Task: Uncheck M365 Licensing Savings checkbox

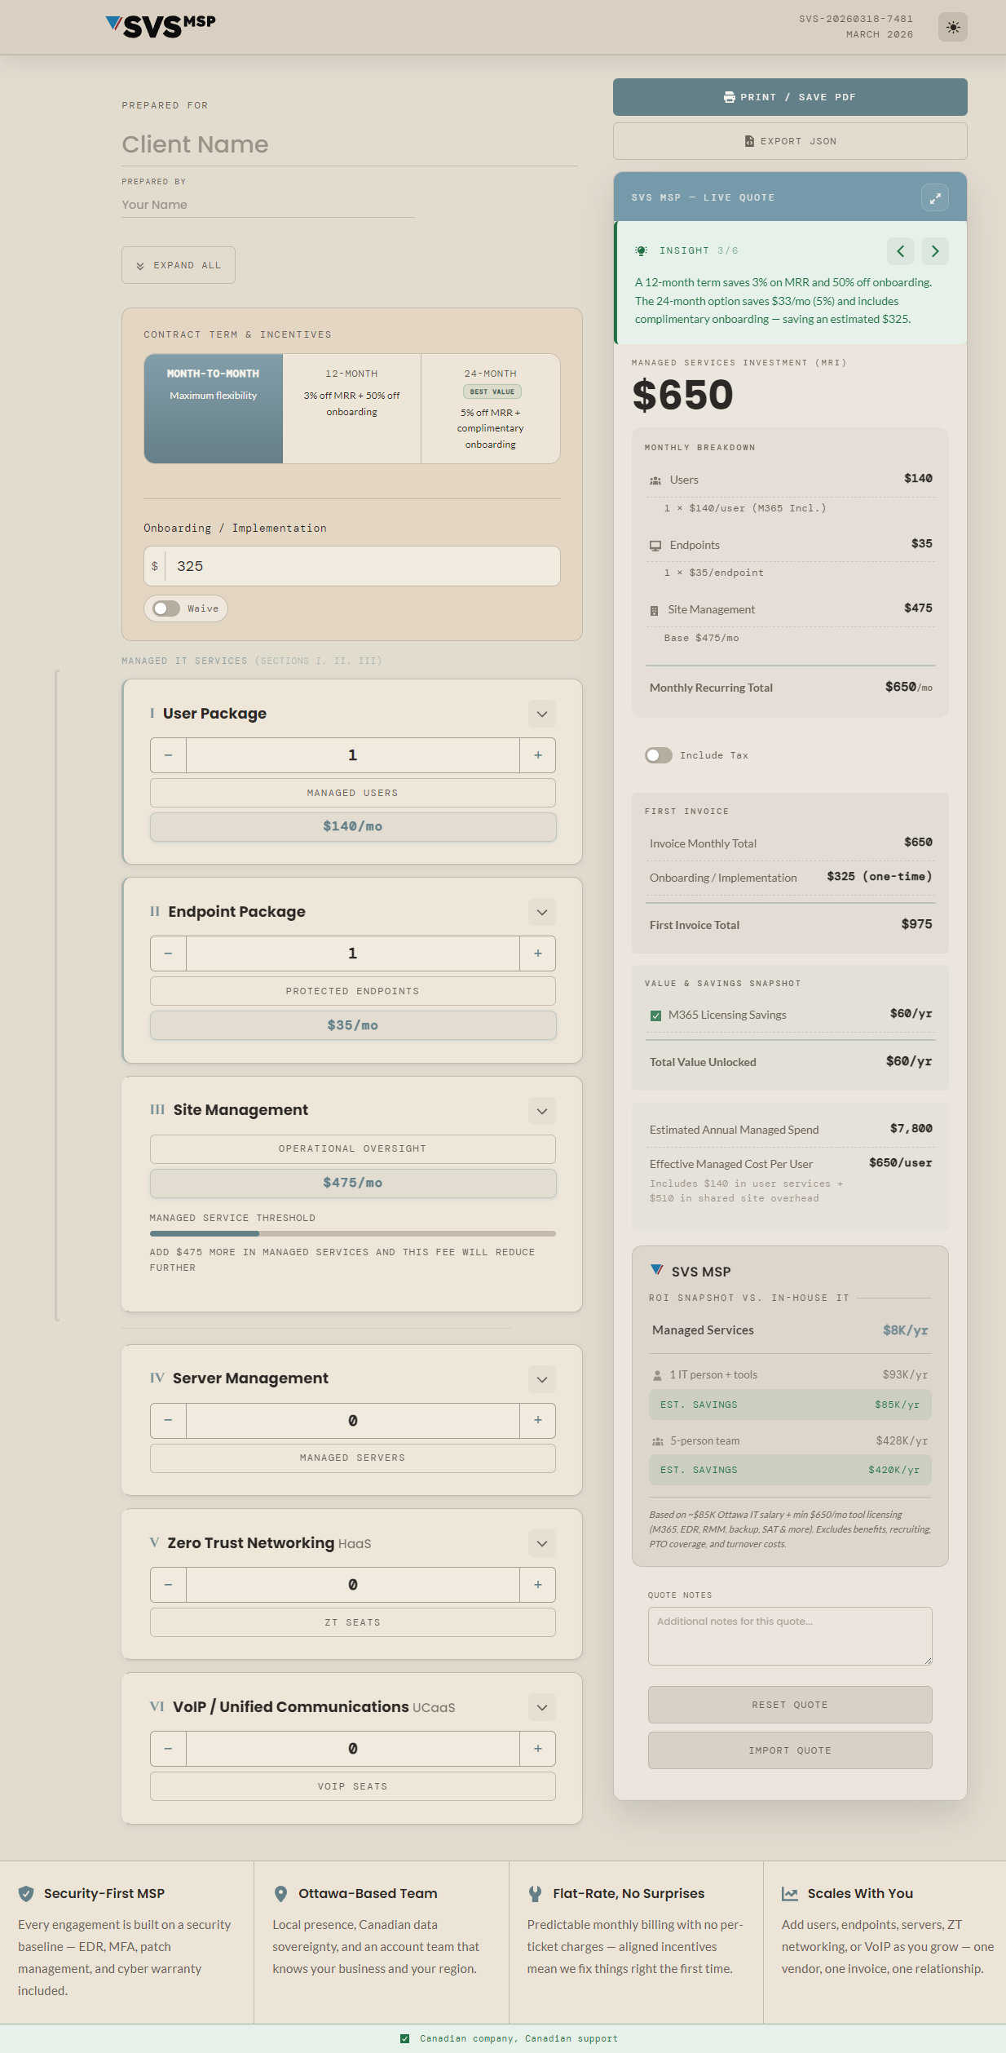Action: (x=655, y=1015)
